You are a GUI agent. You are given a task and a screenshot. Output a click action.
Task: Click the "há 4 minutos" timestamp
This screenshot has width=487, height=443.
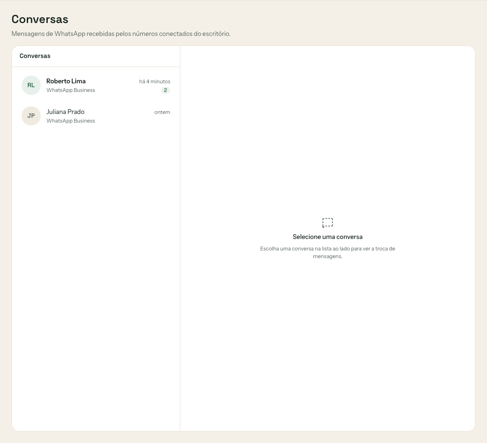[x=155, y=81]
